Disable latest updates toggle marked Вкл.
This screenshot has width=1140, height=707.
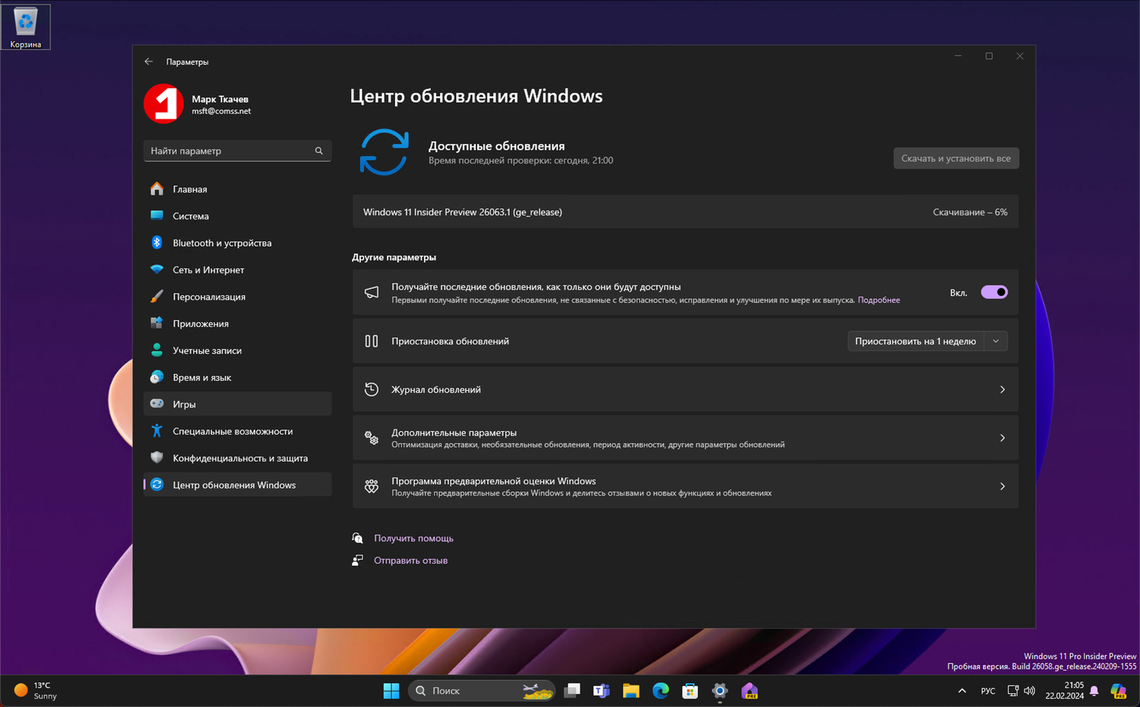coord(994,292)
